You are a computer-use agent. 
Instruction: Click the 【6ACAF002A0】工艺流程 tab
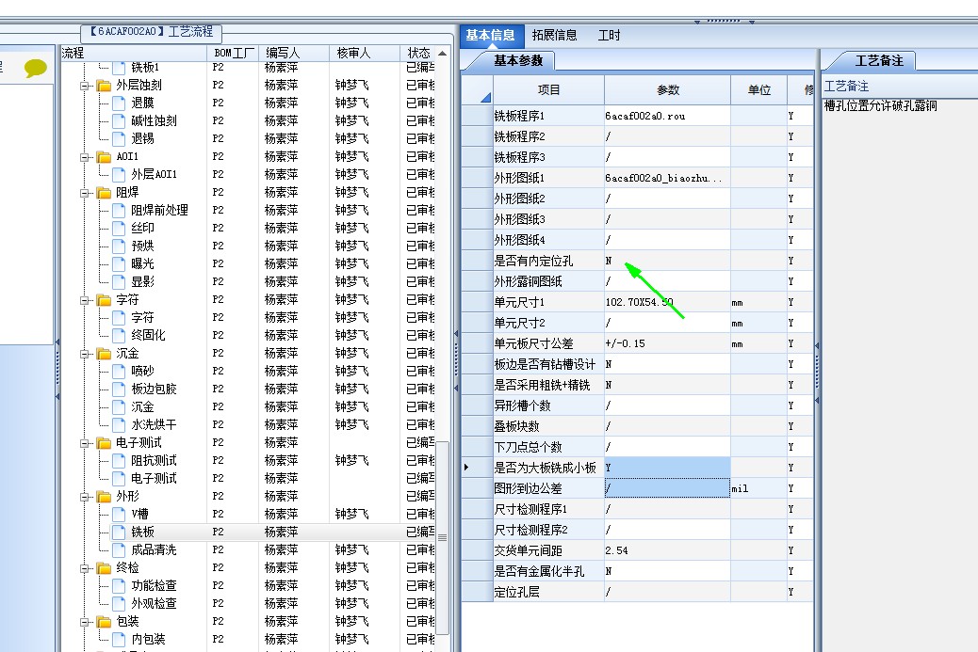152,32
